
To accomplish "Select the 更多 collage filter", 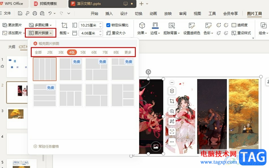I will point(128,52).
